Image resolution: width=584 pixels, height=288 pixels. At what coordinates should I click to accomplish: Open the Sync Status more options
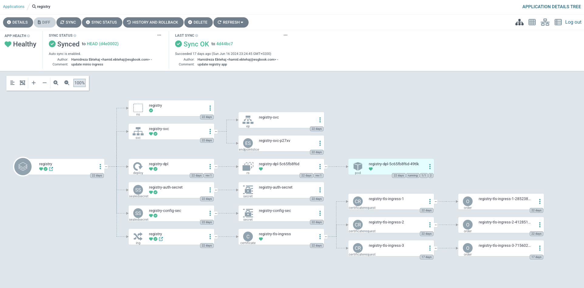pos(159,35)
